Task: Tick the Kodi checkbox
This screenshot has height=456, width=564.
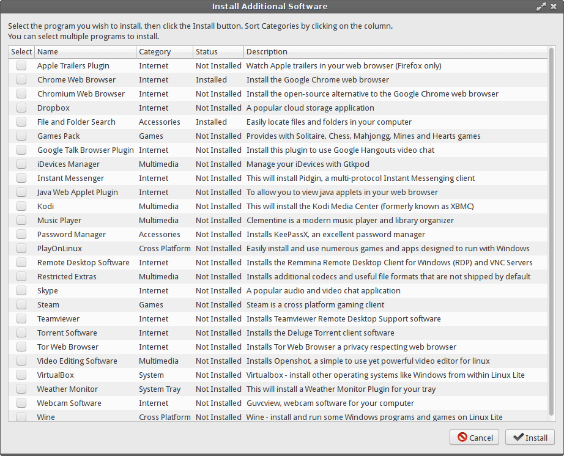Action: tap(21, 206)
